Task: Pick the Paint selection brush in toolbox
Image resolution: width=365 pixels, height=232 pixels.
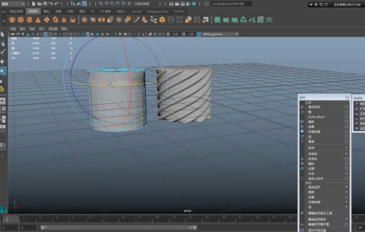Action: (3, 52)
